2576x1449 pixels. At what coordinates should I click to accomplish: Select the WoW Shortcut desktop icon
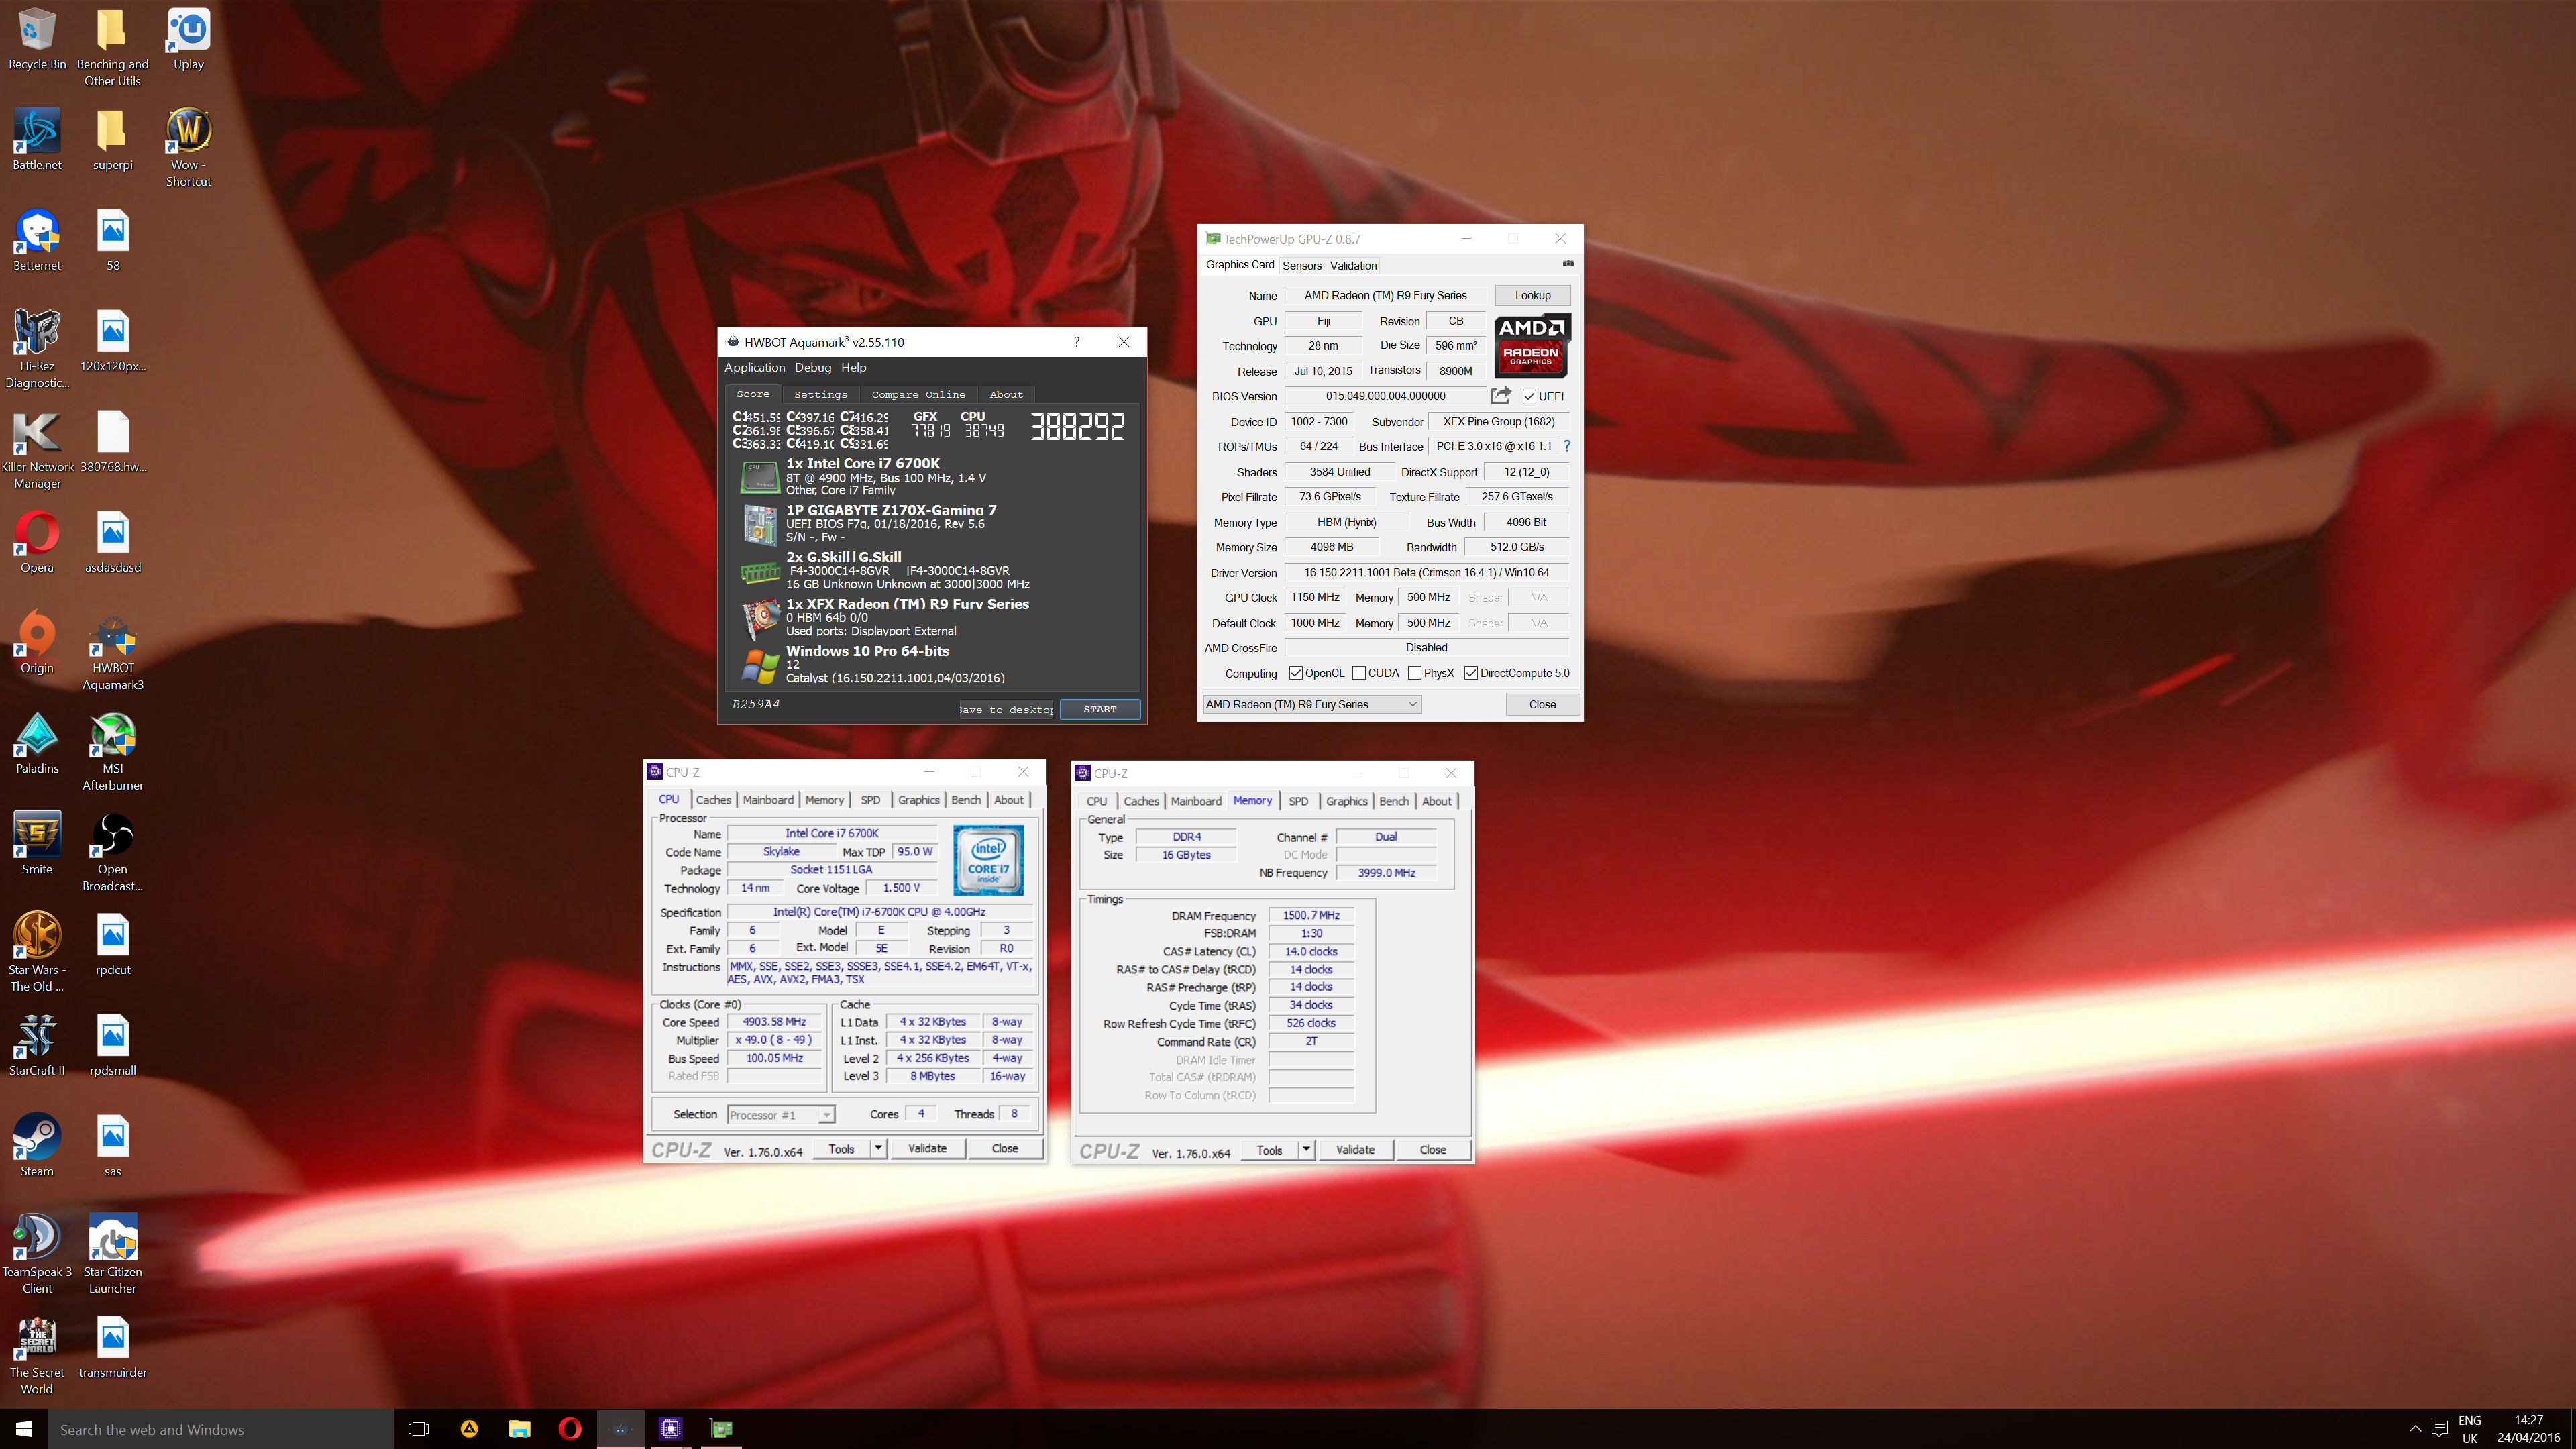pos(188,148)
